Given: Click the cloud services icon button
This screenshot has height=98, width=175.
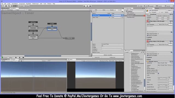Looking at the screenshot, I should tap(146, 6).
